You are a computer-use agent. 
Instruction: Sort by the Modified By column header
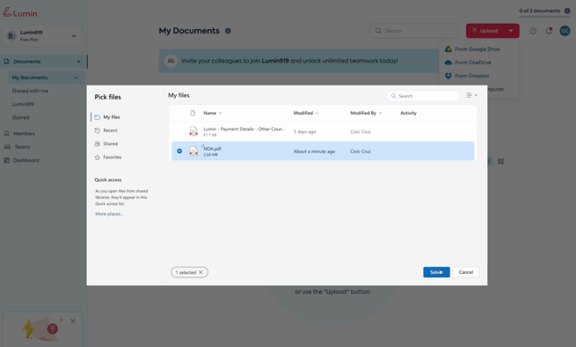[366, 113]
